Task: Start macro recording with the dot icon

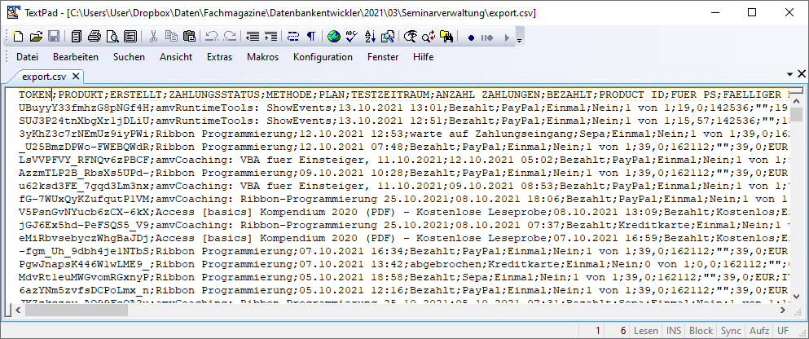Action: (x=471, y=37)
